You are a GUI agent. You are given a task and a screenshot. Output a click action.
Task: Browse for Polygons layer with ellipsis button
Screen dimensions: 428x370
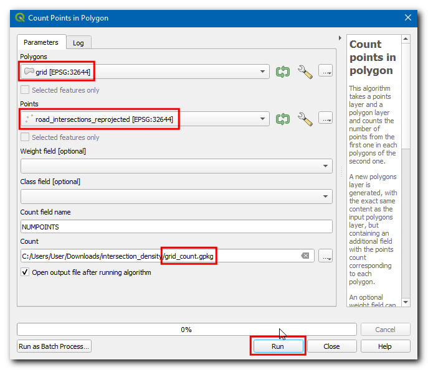coord(325,71)
